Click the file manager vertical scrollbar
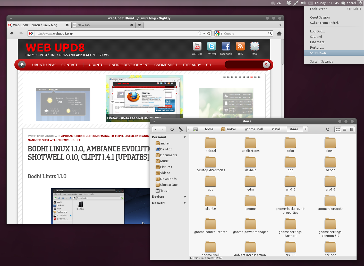 (x=356, y=167)
